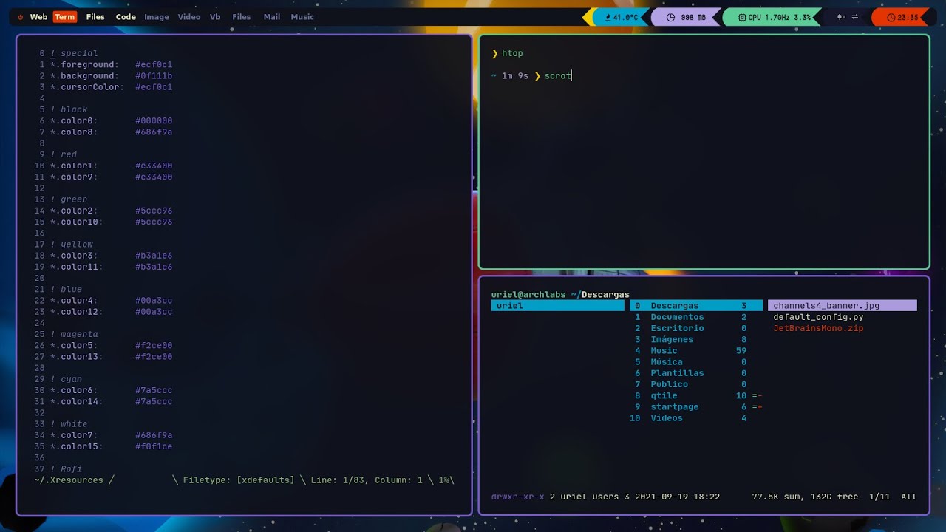The height and width of the screenshot is (532, 946).
Task: Select the Imágenes folder in ranger
Action: 695,340
